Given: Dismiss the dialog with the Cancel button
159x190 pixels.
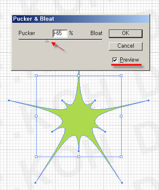Looking at the screenshot, I should [126, 46].
